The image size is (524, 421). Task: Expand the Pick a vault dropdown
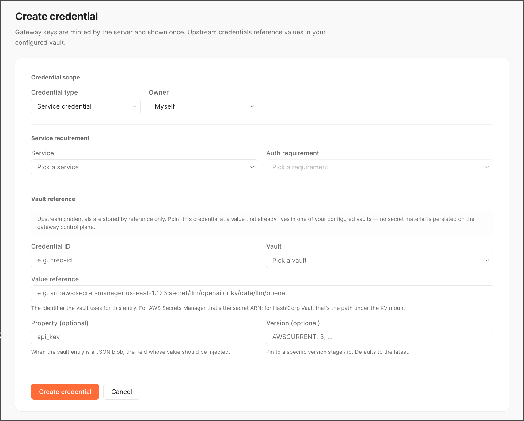[380, 261]
